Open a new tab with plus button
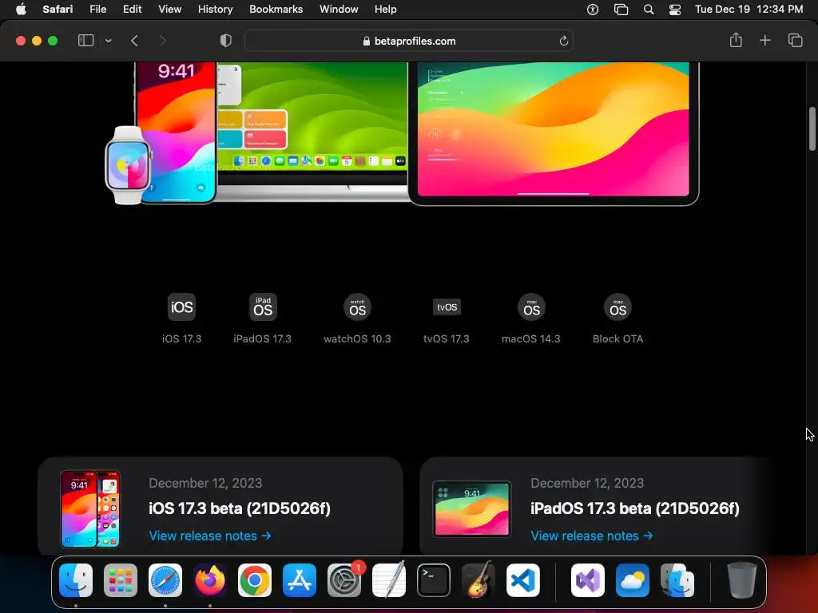Image resolution: width=818 pixels, height=613 pixels. pyautogui.click(x=764, y=40)
